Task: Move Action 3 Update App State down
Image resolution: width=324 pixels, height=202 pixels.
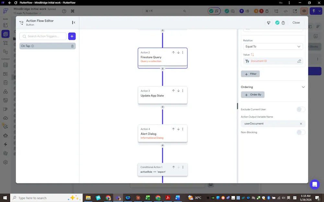Action: point(178,91)
